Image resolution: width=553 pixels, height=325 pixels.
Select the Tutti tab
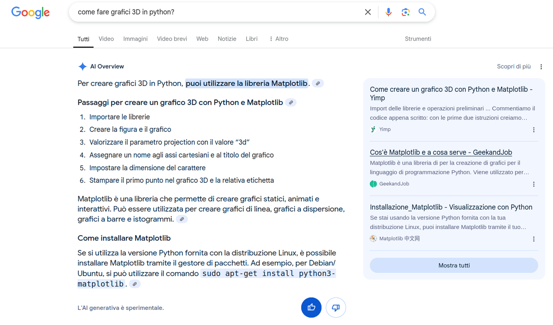(83, 39)
